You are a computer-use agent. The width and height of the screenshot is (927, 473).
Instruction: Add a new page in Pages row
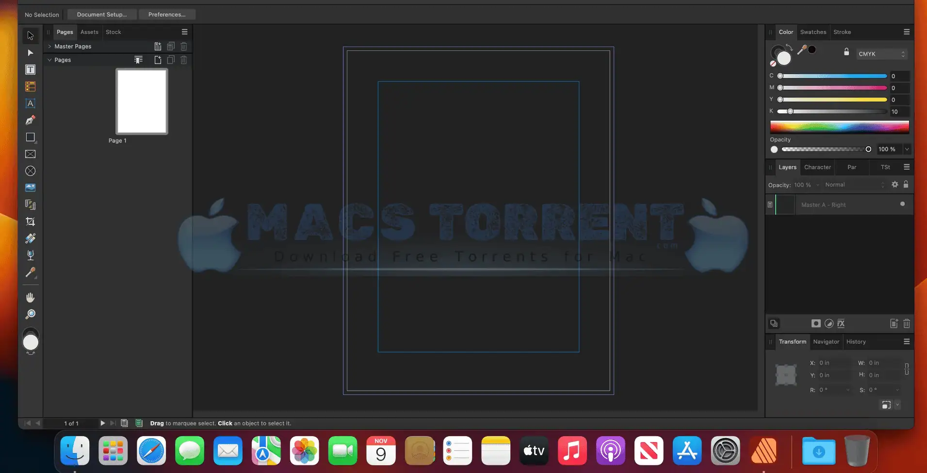pyautogui.click(x=158, y=60)
